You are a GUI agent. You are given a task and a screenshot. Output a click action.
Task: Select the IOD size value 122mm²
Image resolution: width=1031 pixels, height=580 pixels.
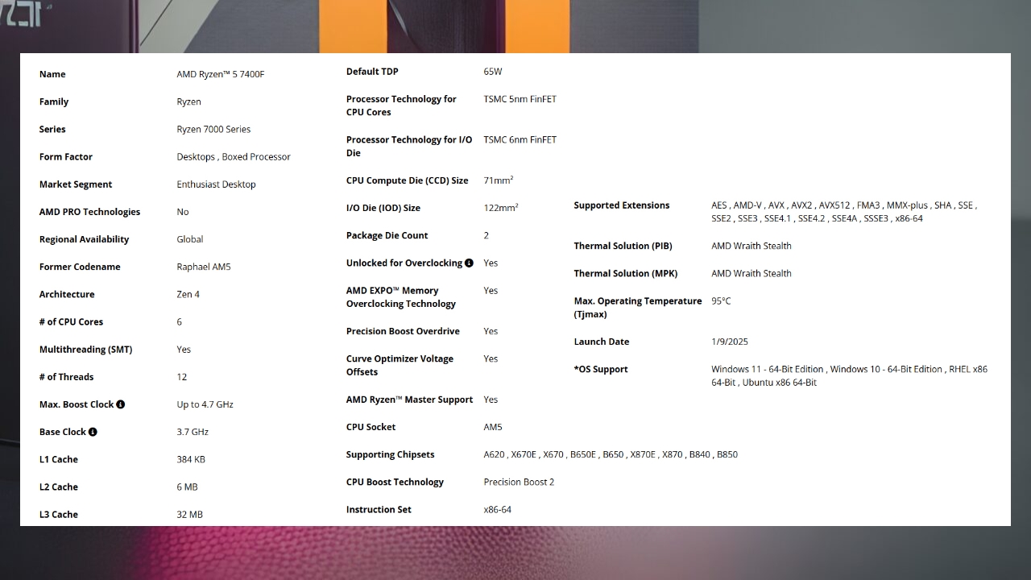pyautogui.click(x=501, y=208)
